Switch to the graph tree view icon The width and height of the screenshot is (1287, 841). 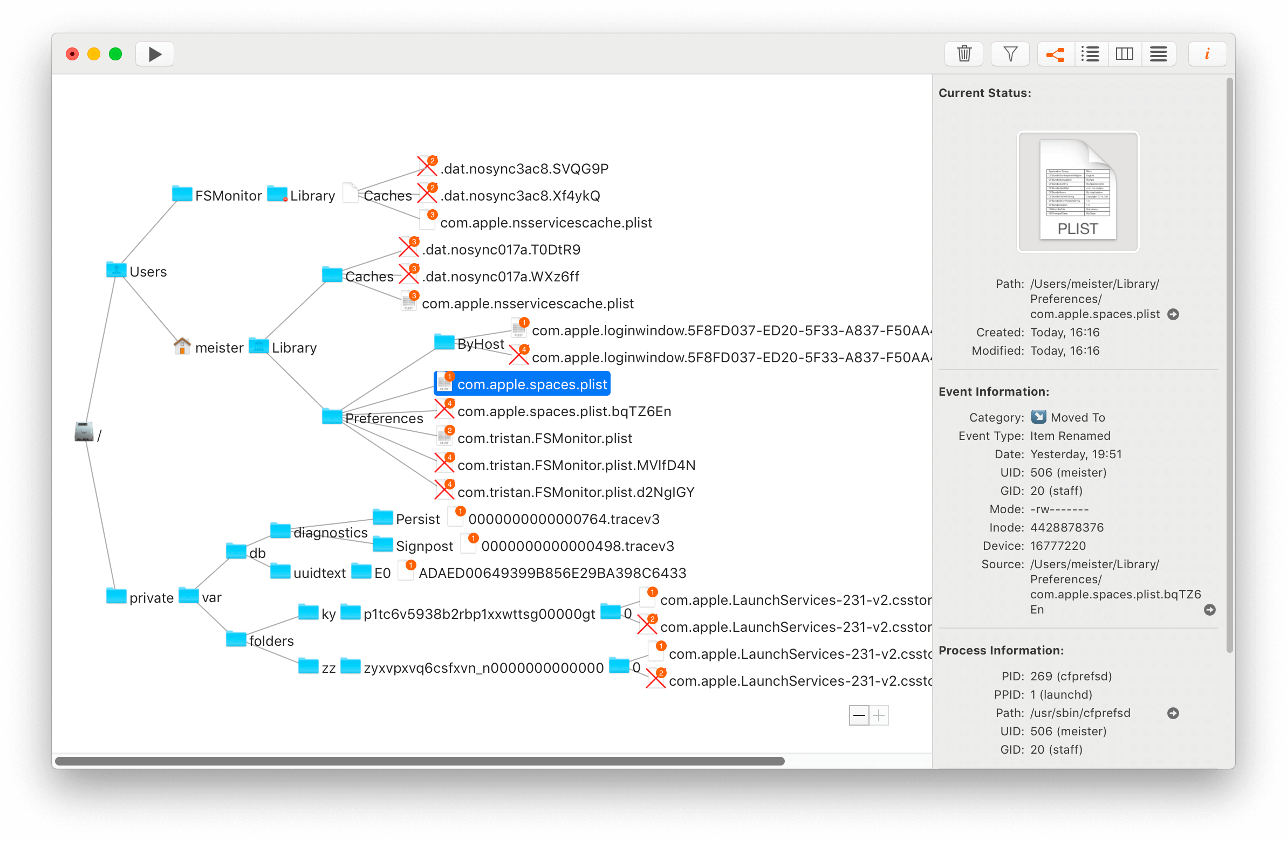click(x=1055, y=54)
